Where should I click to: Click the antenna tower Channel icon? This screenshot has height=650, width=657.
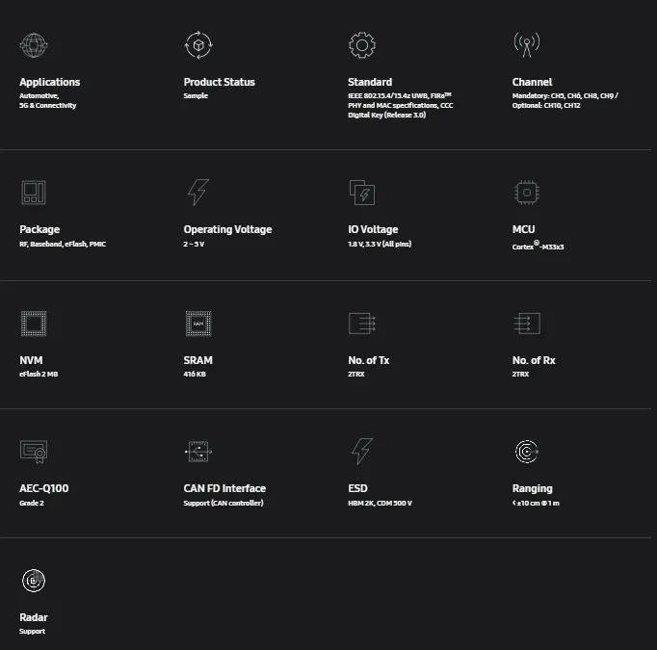(527, 44)
